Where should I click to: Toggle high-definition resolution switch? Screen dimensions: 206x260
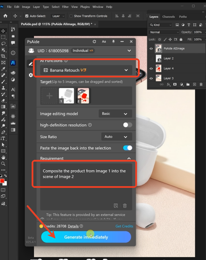[x=127, y=125]
